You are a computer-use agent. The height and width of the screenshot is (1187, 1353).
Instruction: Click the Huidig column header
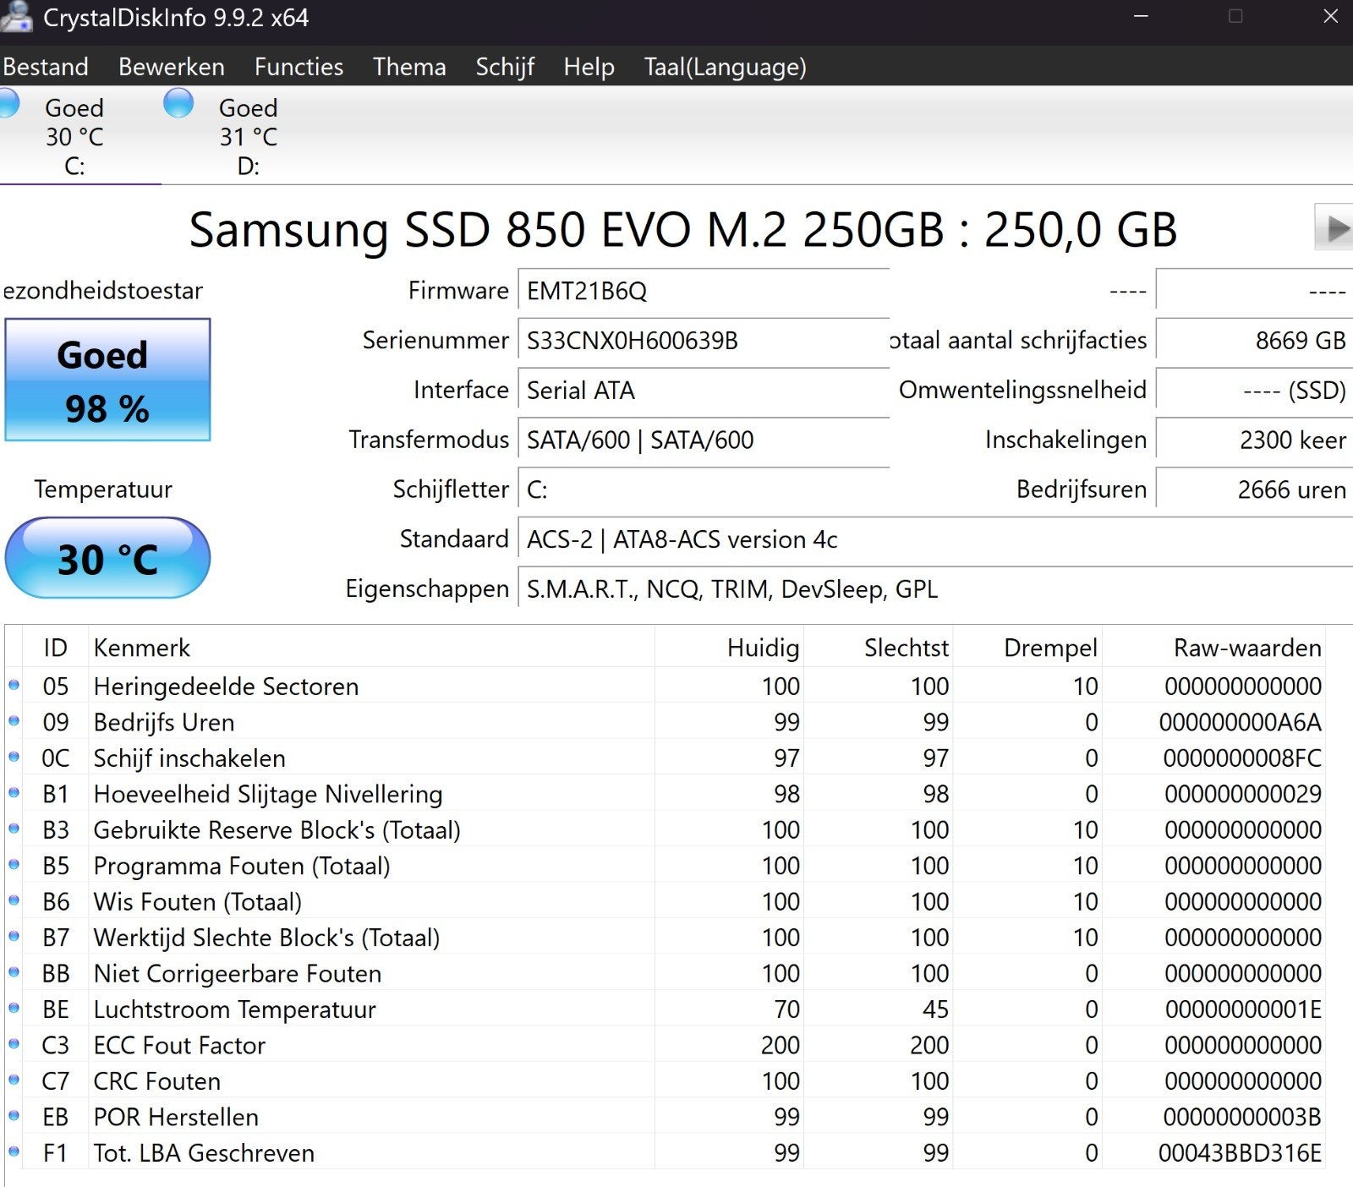click(x=729, y=648)
